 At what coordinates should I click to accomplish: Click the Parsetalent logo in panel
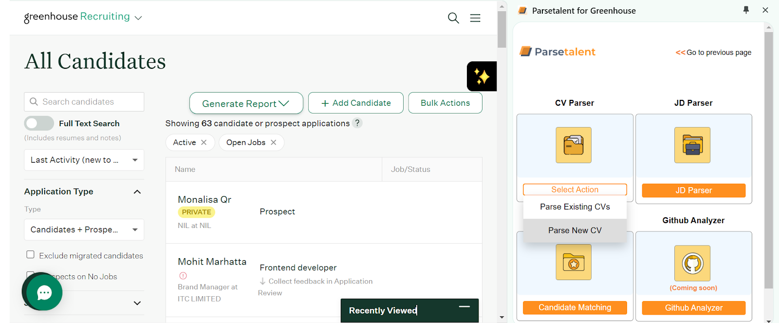[x=557, y=52]
